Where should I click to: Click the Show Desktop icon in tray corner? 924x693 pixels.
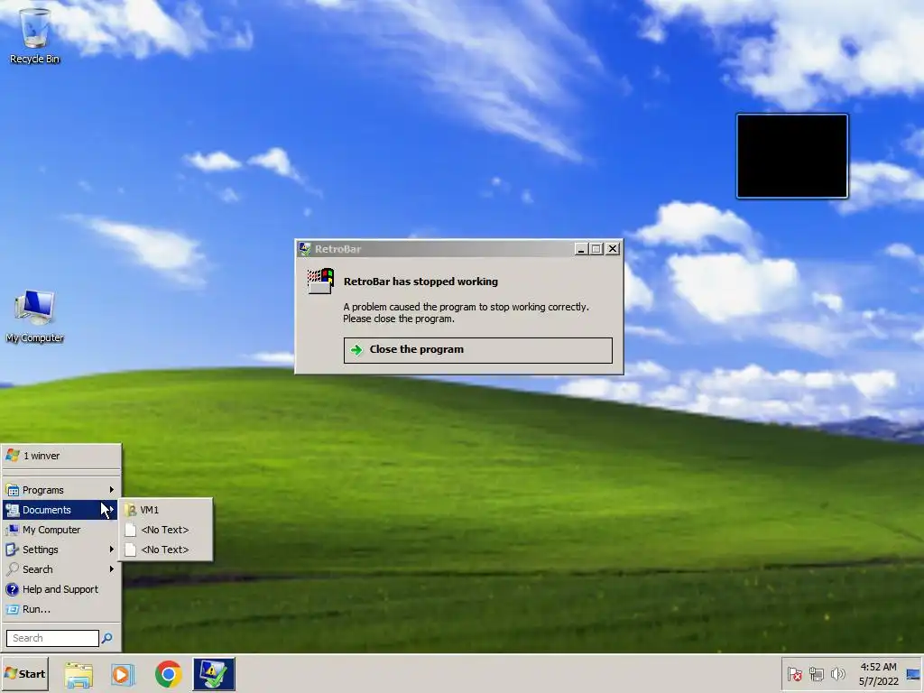click(913, 673)
